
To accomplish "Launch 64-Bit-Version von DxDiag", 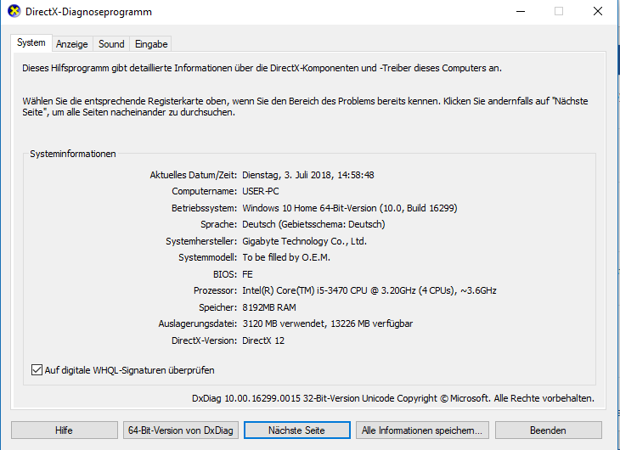I will (181, 430).
